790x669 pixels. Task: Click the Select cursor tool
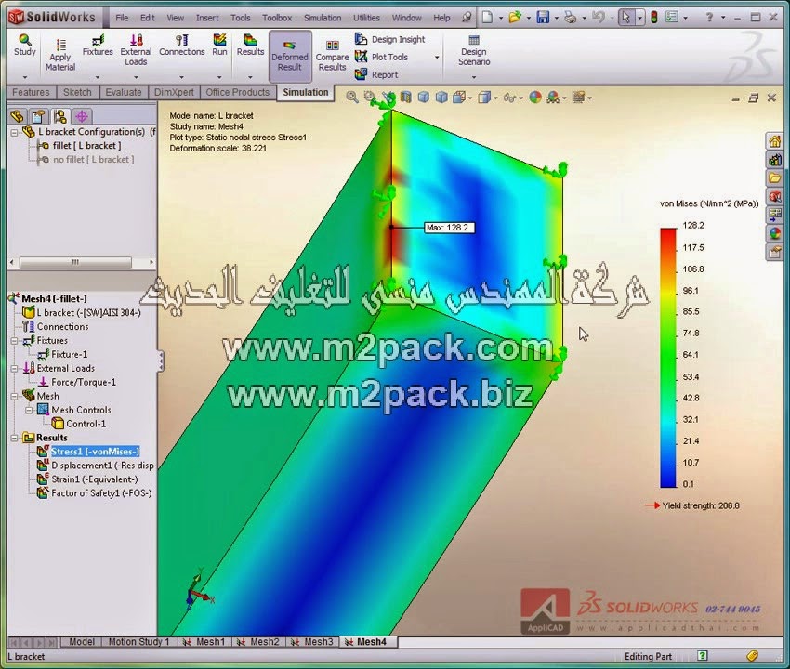click(625, 17)
